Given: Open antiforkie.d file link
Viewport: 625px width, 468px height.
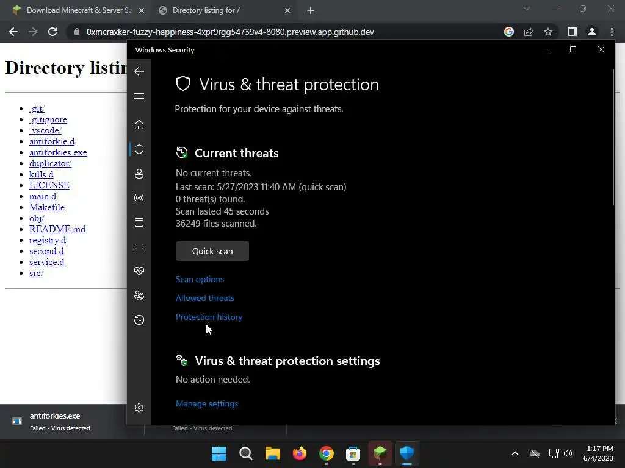Looking at the screenshot, I should coord(52,141).
